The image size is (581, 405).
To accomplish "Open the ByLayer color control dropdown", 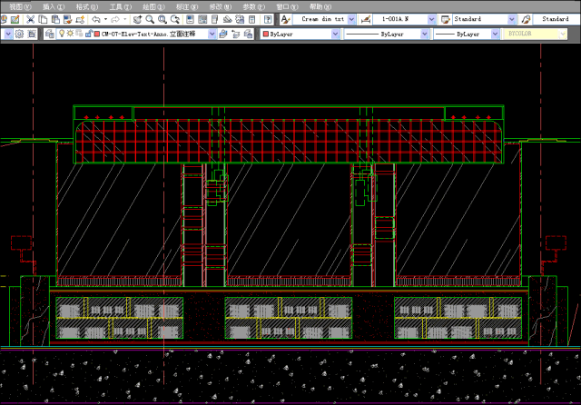I will click(335, 35).
